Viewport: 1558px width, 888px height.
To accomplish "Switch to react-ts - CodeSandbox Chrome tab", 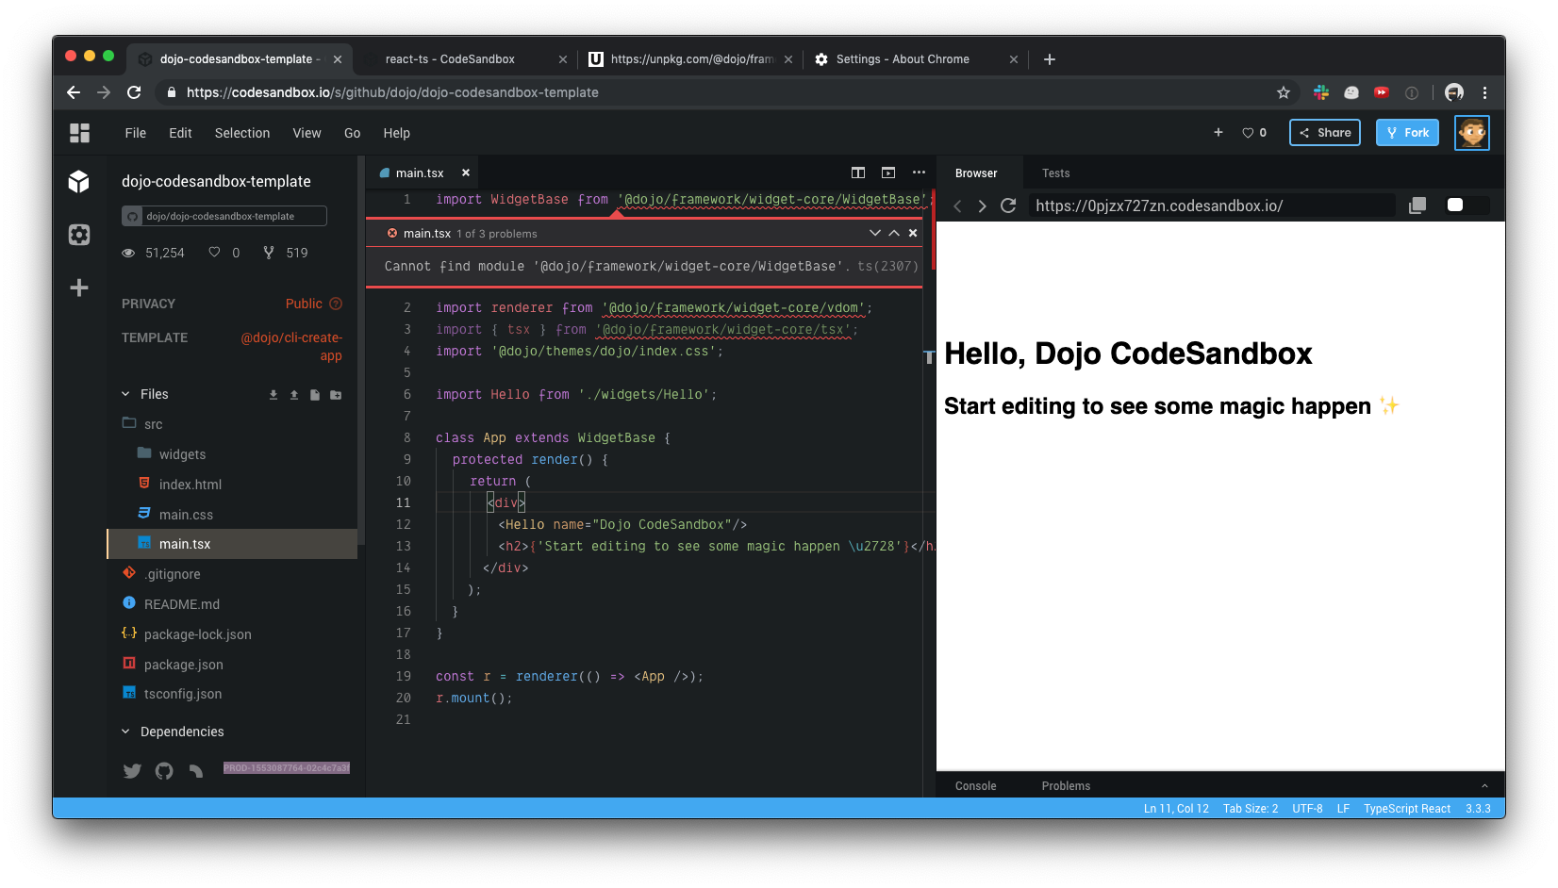I will click(462, 58).
